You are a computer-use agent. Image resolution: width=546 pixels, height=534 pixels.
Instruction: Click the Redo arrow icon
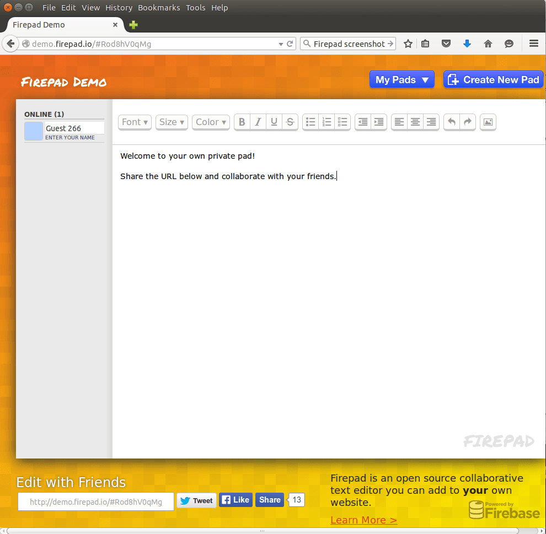468,122
